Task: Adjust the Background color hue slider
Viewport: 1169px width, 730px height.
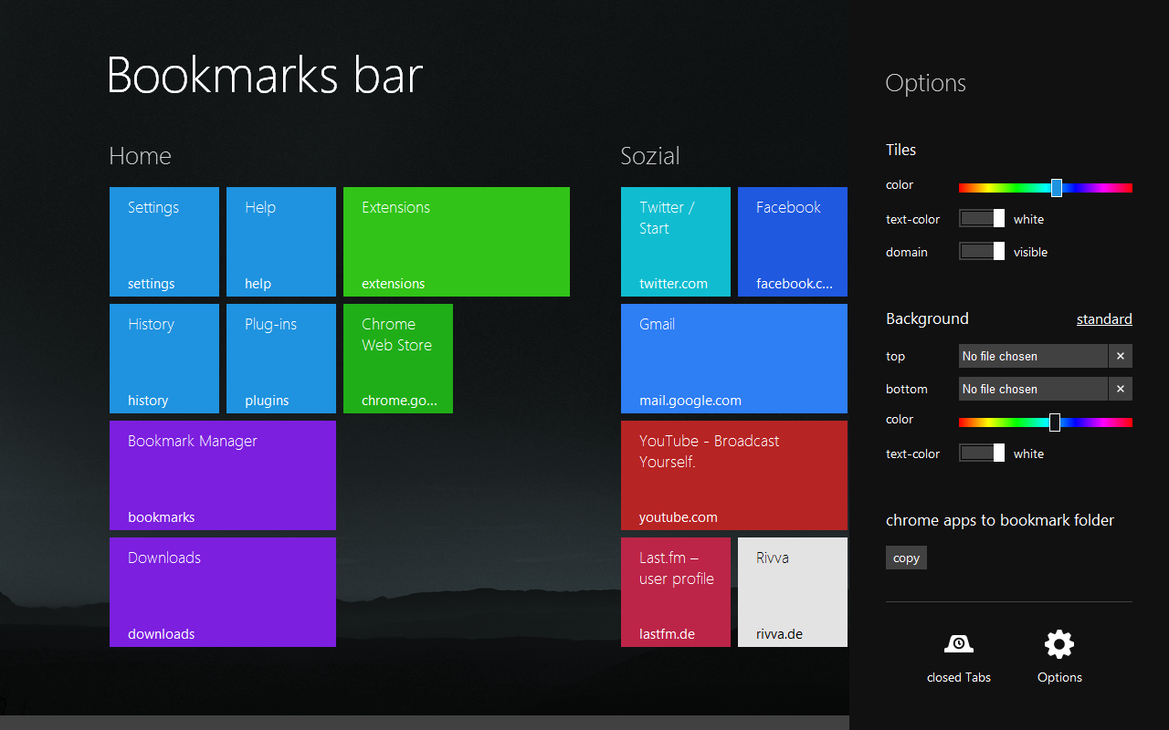Action: (x=1046, y=422)
